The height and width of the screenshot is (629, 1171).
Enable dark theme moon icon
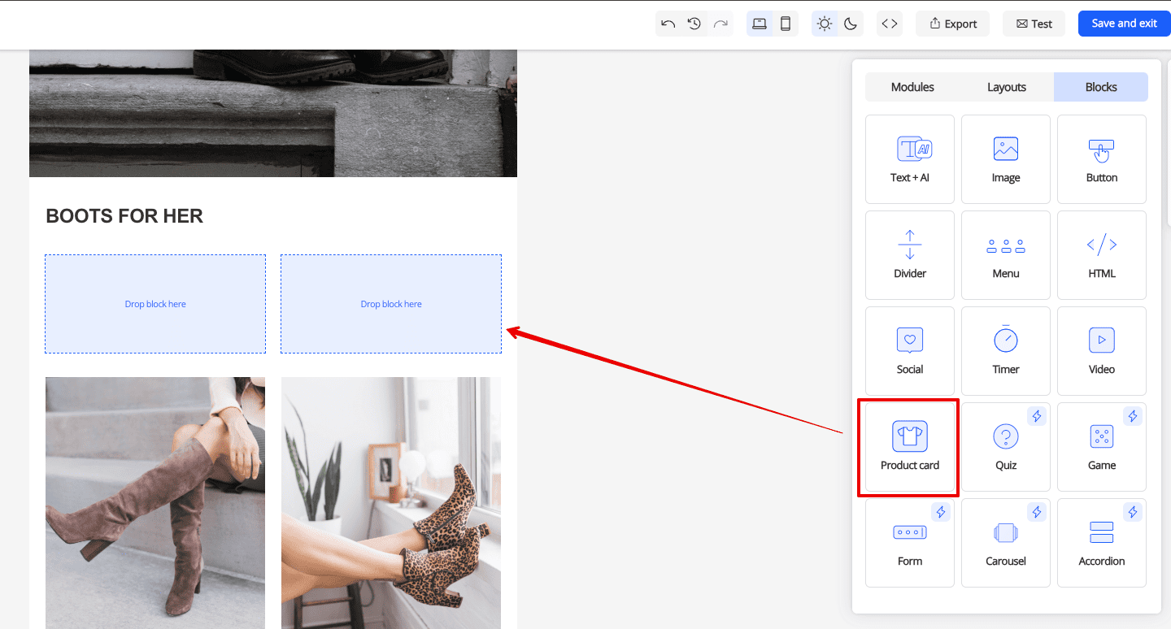851,24
